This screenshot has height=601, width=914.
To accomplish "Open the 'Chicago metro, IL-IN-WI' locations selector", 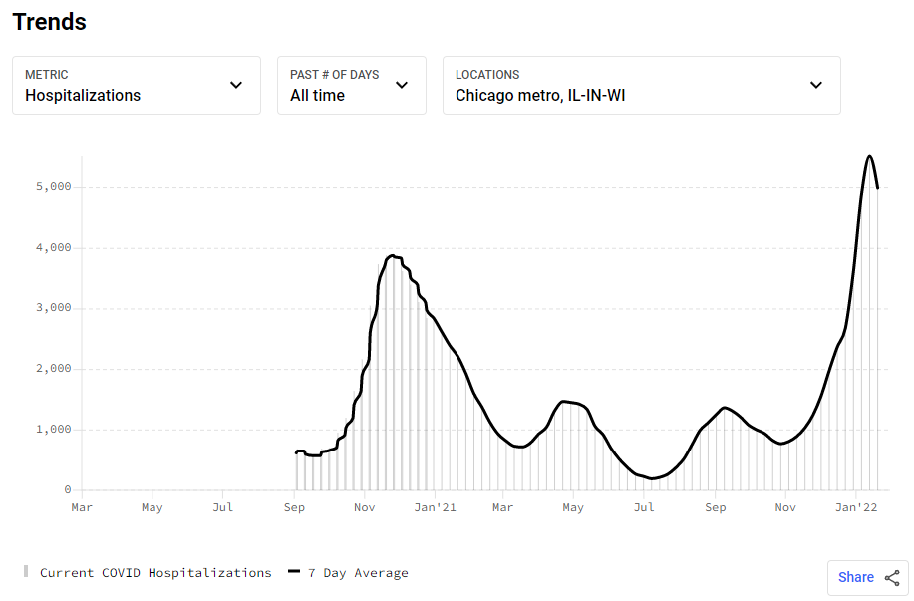I will 641,86.
